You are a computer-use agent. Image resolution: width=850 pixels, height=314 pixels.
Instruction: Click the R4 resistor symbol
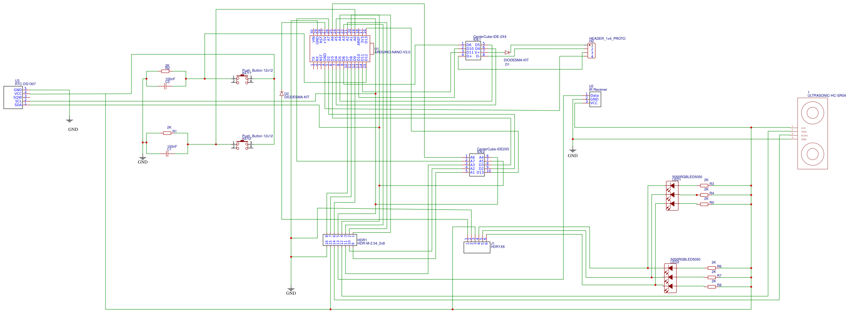704,195
